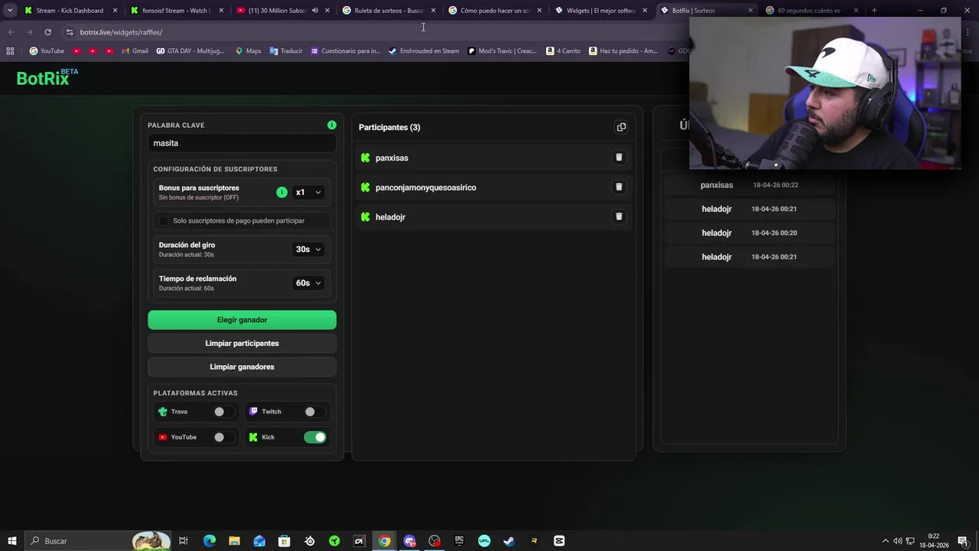The image size is (979, 551).
Task: Click the taskbar clock showing 0:22
Action: [934, 541]
